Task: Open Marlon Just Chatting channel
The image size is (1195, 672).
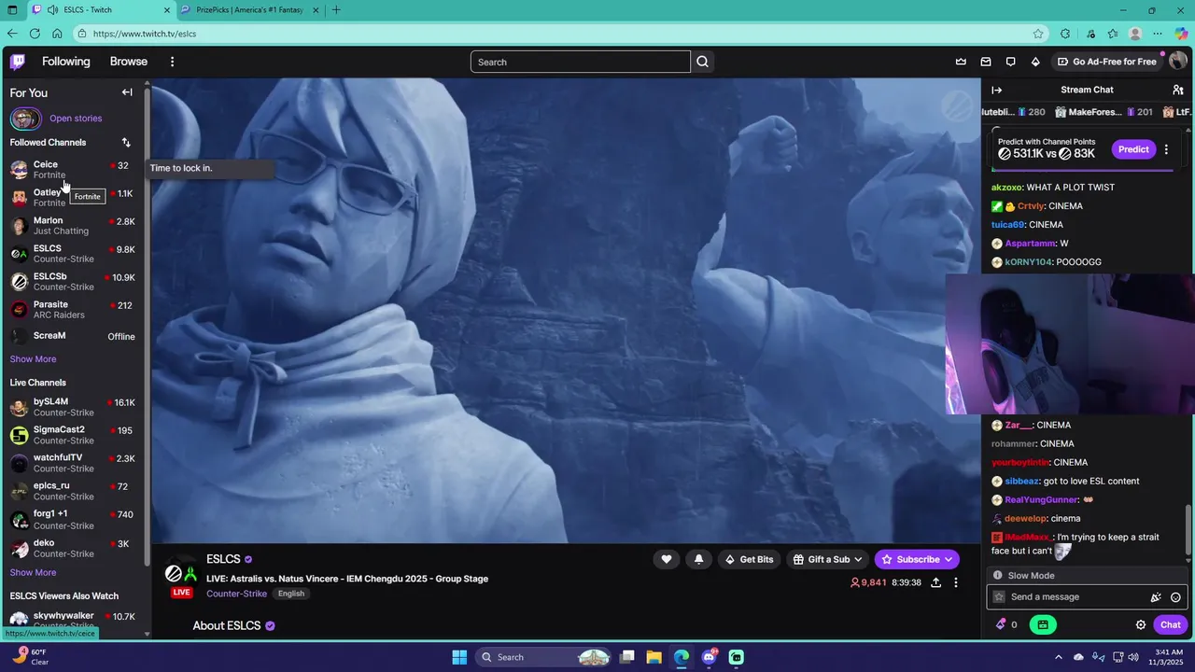Action: tap(73, 226)
